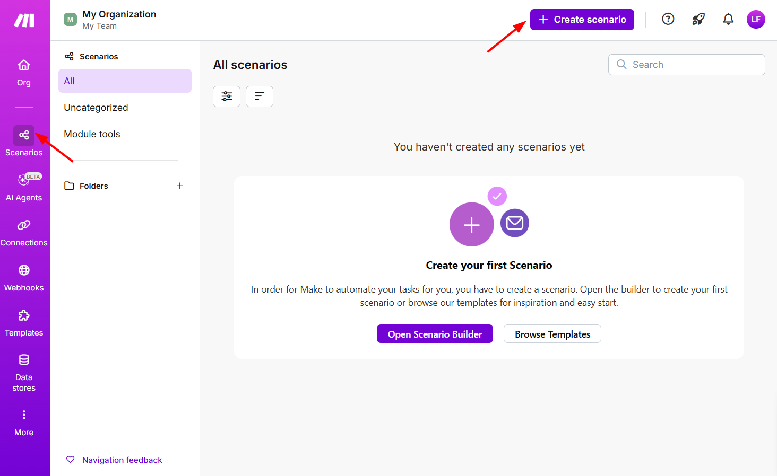
Task: Open Templates puzzle icon
Action: (24, 315)
